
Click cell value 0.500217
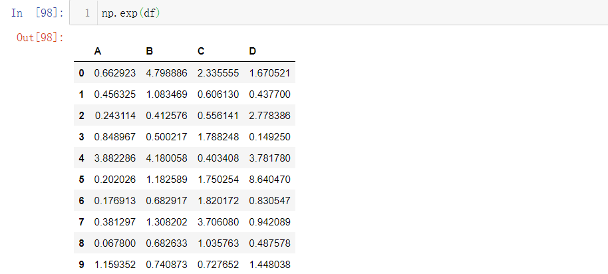pos(167,137)
